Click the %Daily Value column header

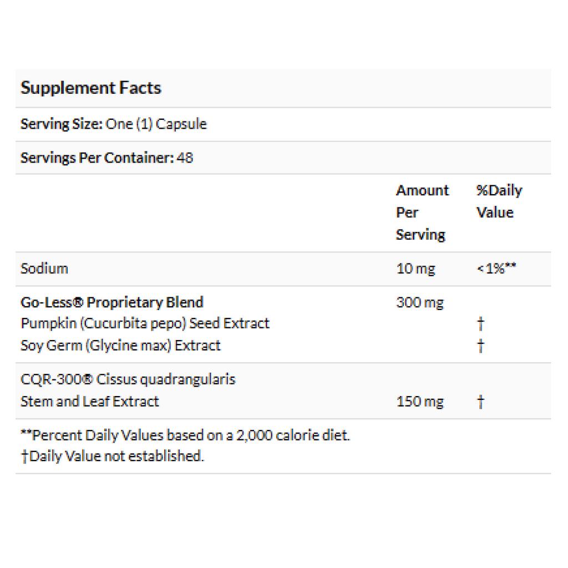(x=499, y=201)
